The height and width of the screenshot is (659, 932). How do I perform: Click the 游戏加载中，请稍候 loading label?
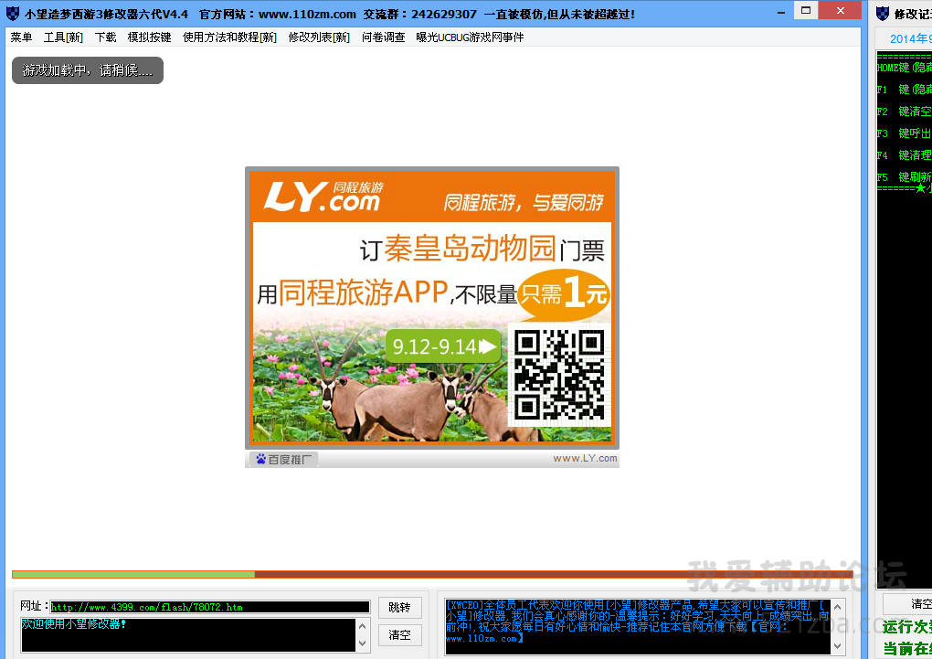tap(88, 70)
